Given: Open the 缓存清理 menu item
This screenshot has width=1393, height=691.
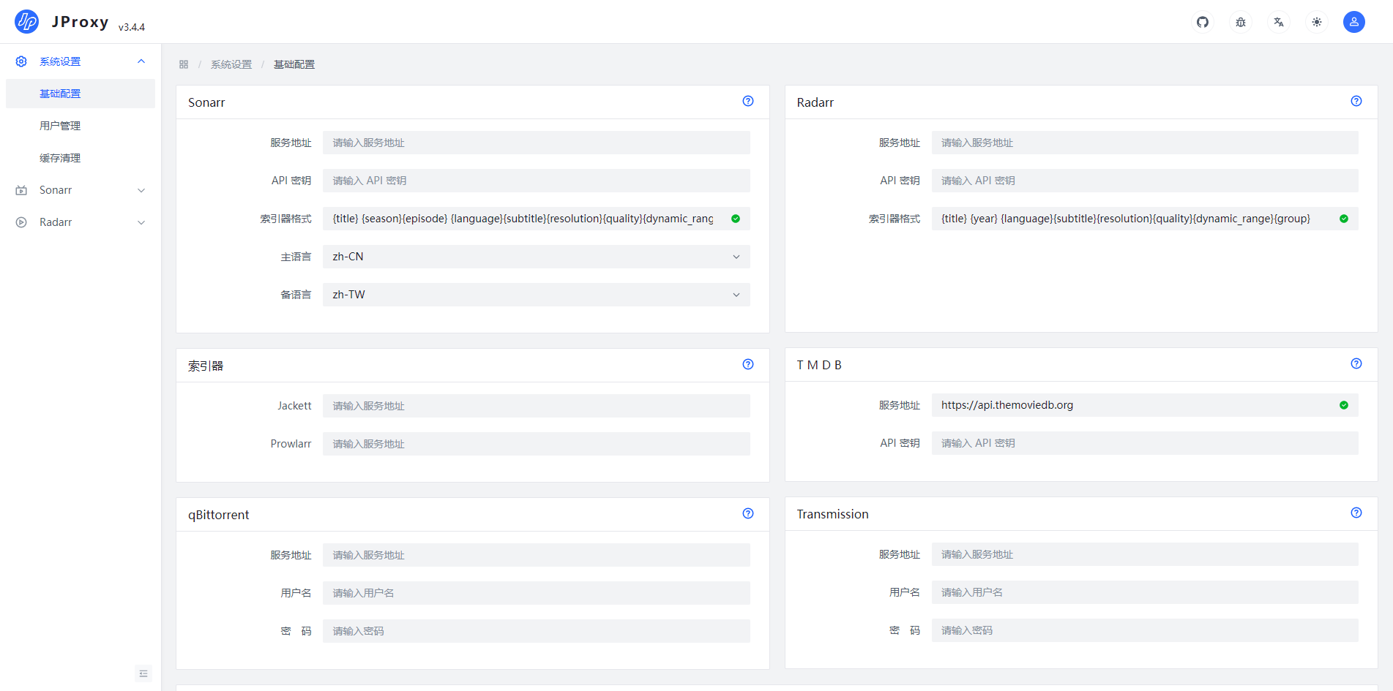Looking at the screenshot, I should [x=81, y=158].
